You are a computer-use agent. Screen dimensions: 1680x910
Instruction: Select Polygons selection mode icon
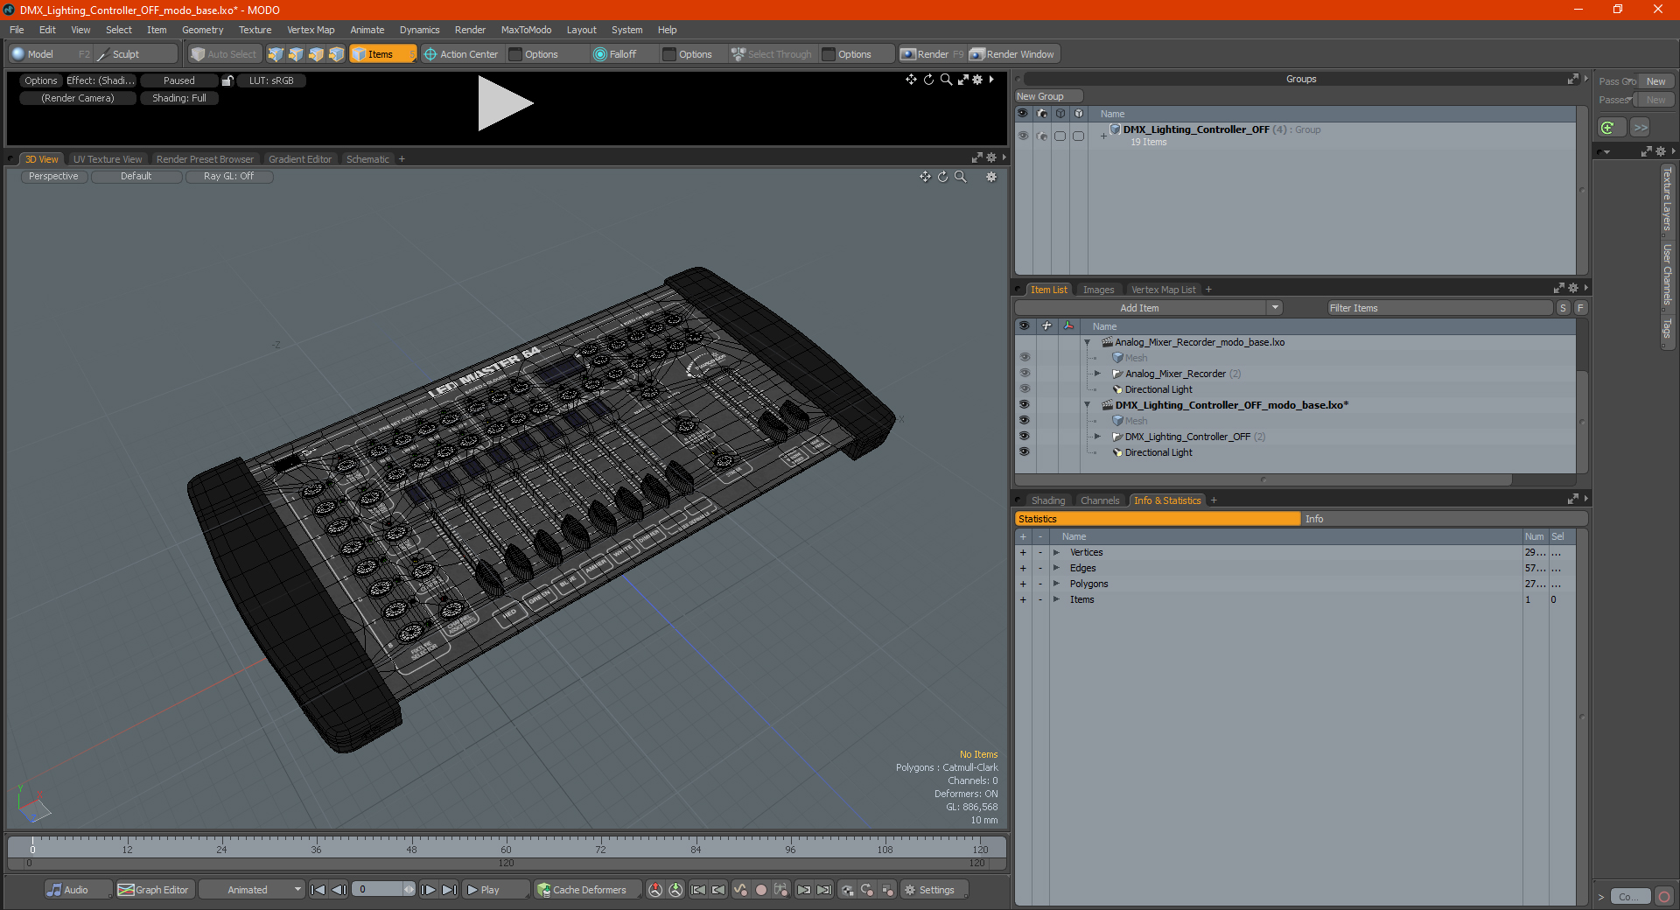tap(316, 54)
